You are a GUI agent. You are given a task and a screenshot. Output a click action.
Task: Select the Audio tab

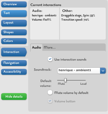(x=36, y=47)
